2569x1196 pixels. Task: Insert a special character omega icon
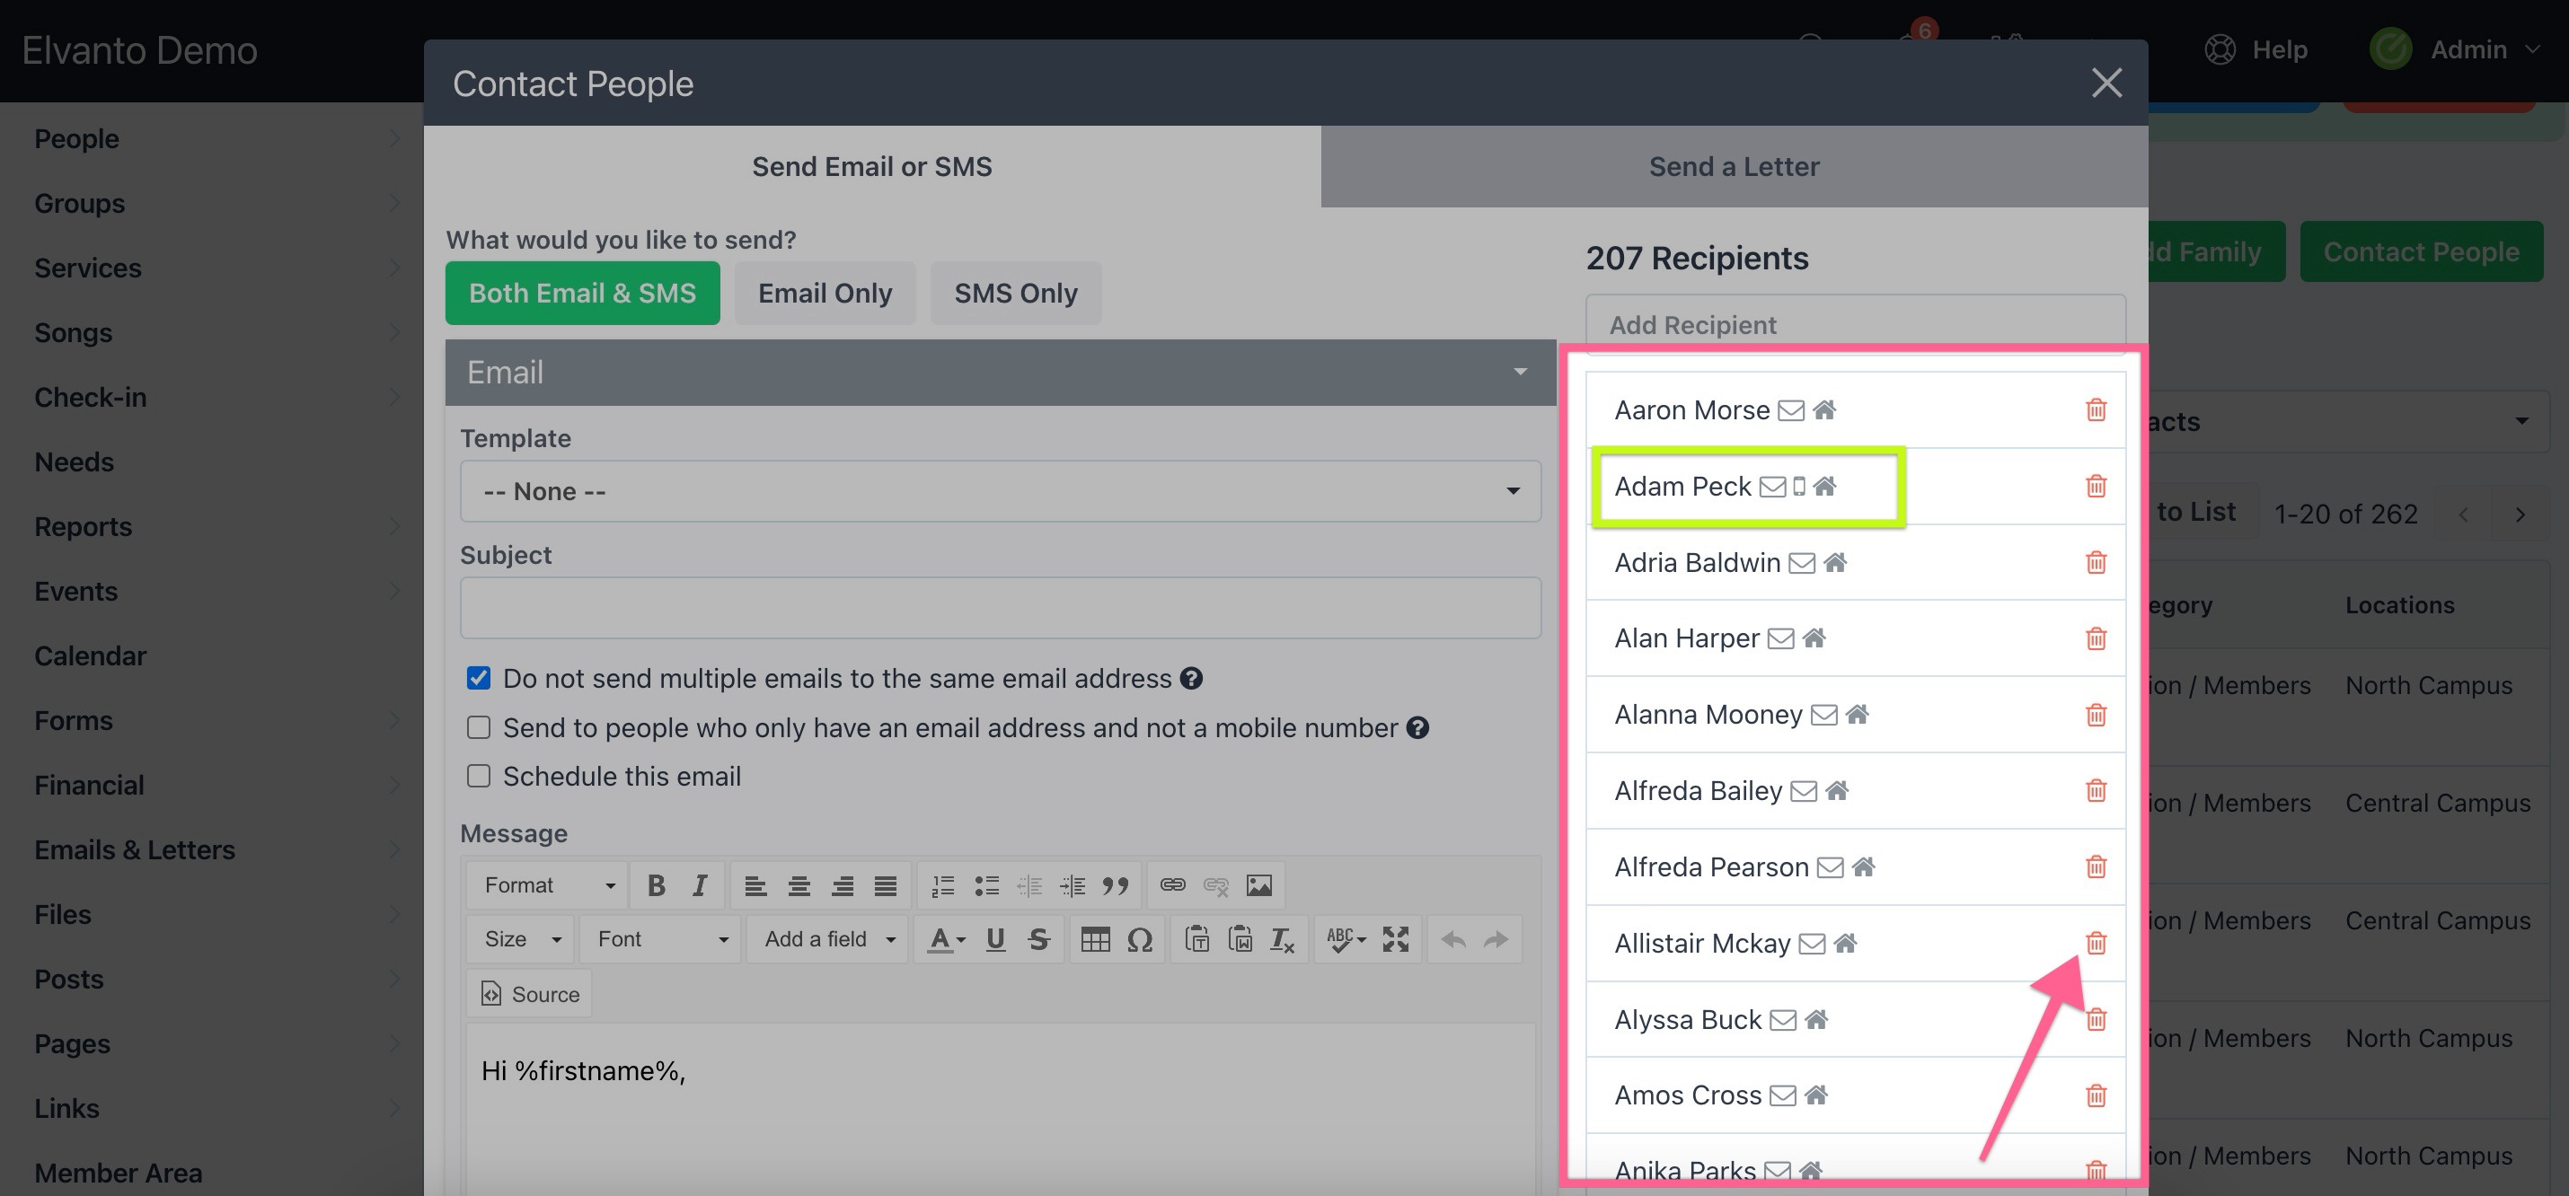pyautogui.click(x=1139, y=939)
